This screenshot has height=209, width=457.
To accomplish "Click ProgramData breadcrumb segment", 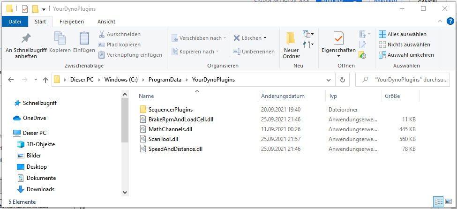I will coord(165,80).
